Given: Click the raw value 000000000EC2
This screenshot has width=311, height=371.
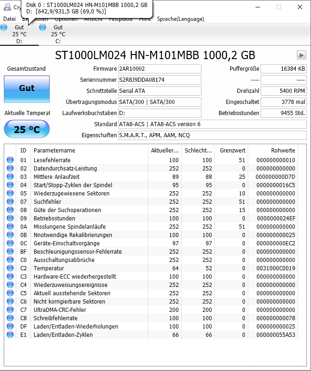Looking at the screenshot, I should click(x=276, y=243).
